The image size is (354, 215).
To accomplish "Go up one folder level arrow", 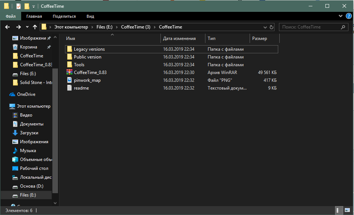I will [x=35, y=27].
